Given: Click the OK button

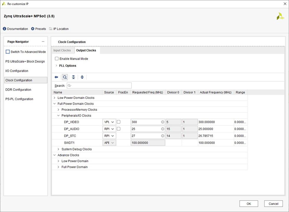Looking at the screenshot, I should tap(249, 204).
